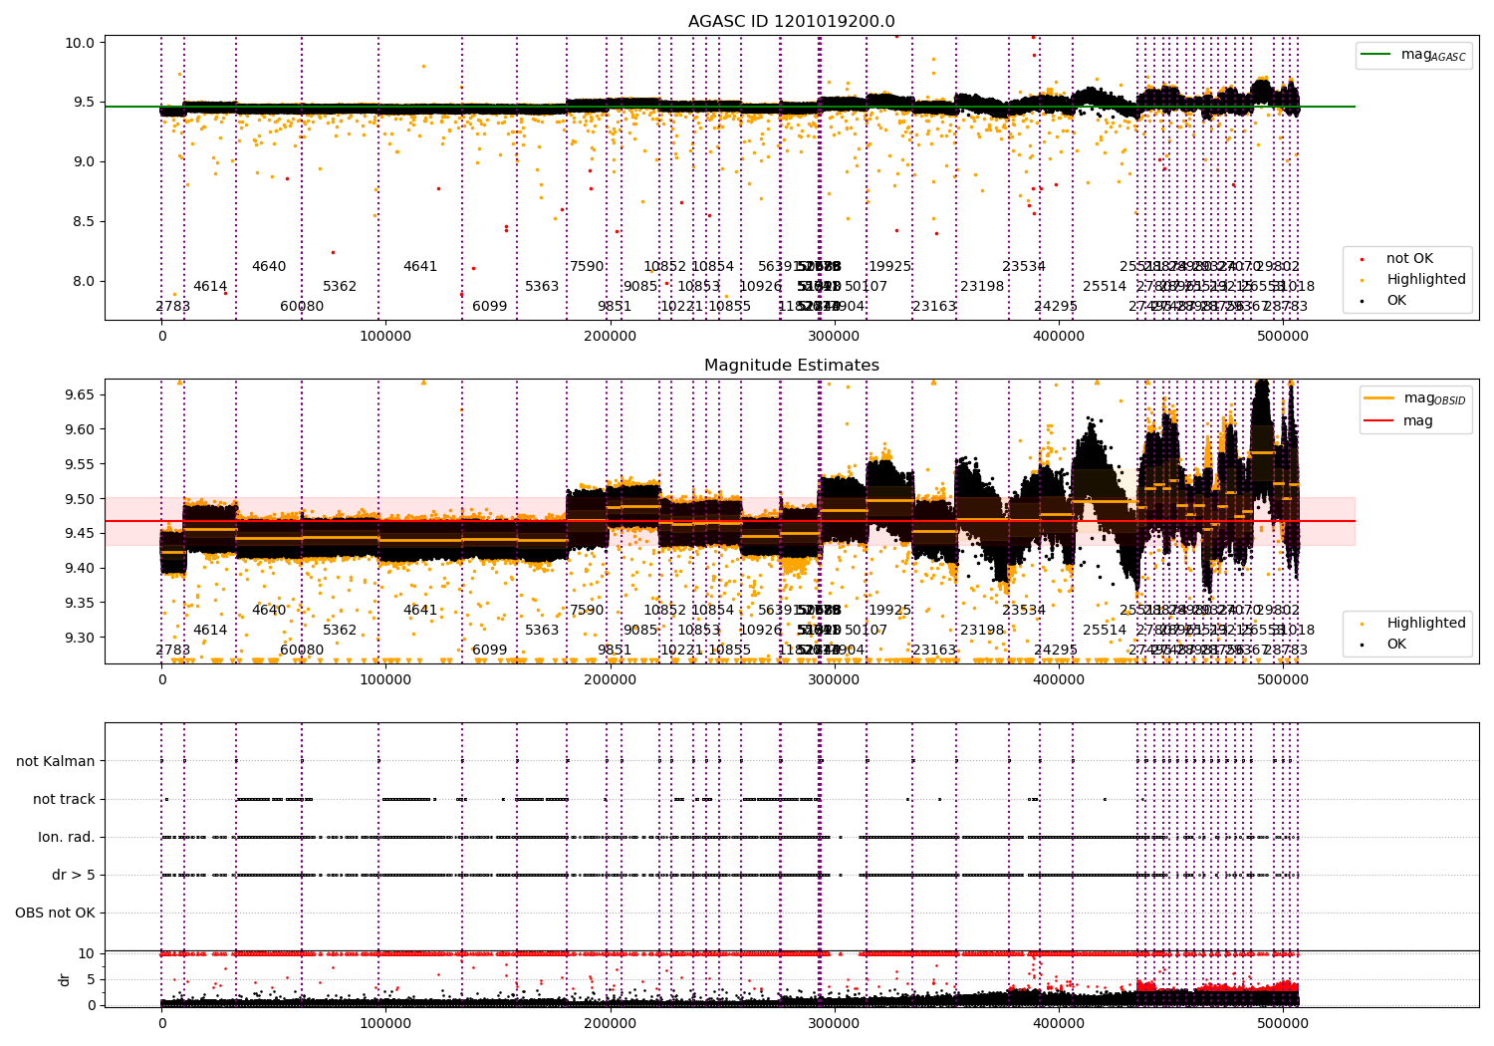Click the "dr > 5" axis label

(74, 875)
